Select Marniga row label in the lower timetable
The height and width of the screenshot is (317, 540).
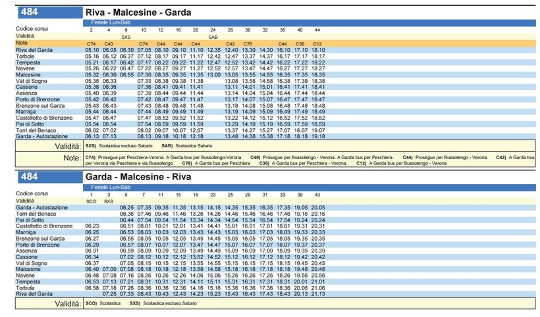coord(26,232)
